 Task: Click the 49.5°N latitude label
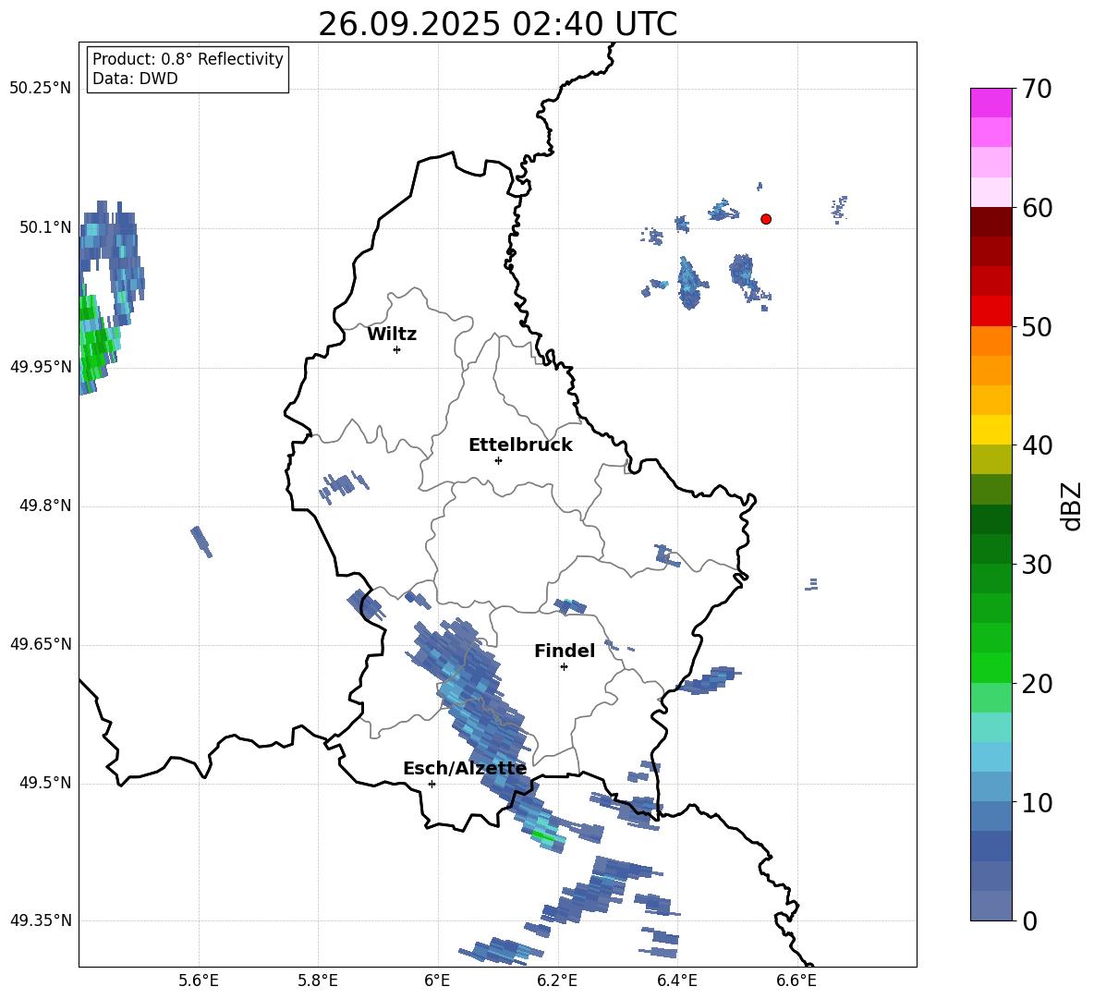tap(45, 783)
